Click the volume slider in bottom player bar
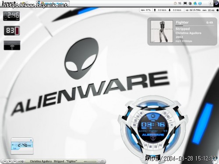 pos(90,161)
